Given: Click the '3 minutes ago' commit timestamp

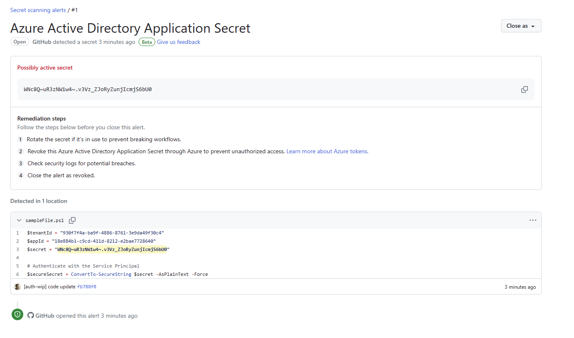Looking at the screenshot, I should point(520,287).
